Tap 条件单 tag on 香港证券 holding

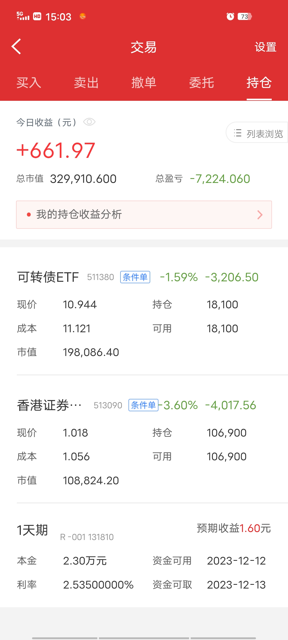pos(143,405)
